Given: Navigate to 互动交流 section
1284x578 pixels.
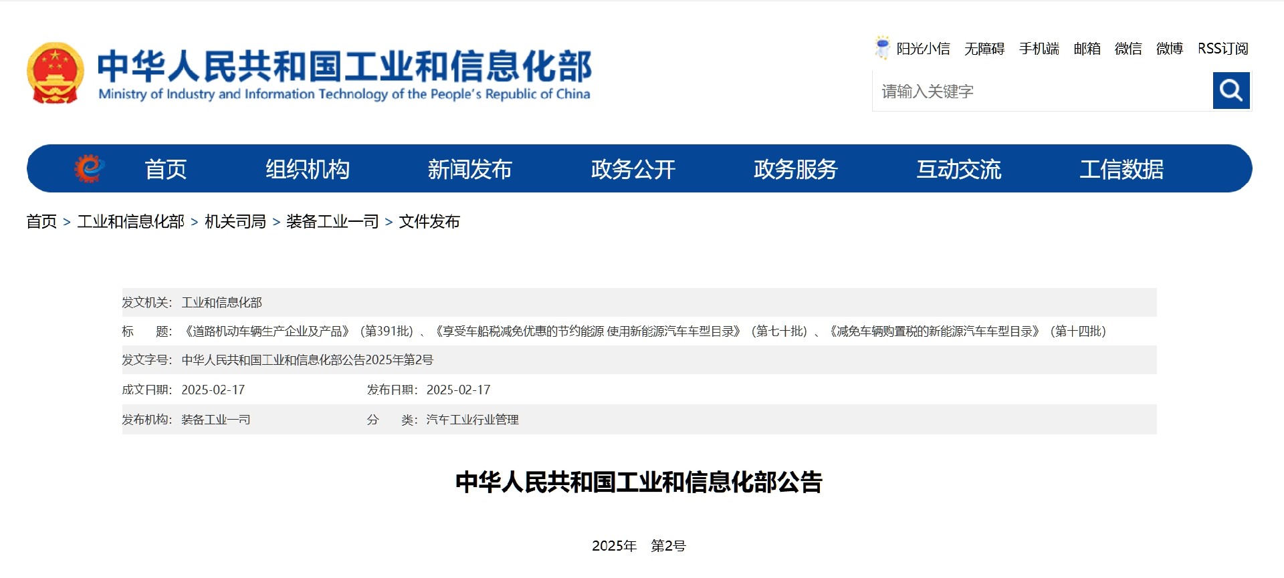Looking at the screenshot, I should (958, 169).
